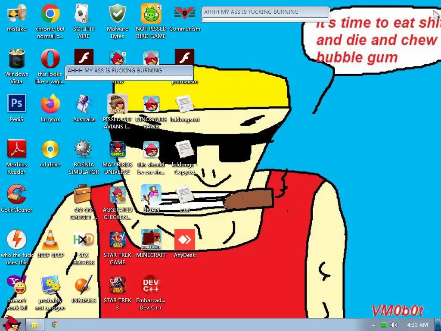441x331 pixels.
Task: Launch "doesn't work lol" Yahoo messenger icon
Action: 17,284
